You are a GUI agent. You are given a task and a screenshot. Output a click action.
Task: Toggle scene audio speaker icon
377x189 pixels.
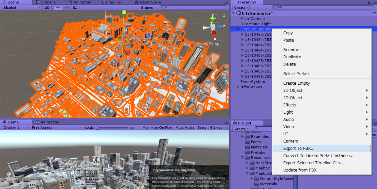(66, 8)
